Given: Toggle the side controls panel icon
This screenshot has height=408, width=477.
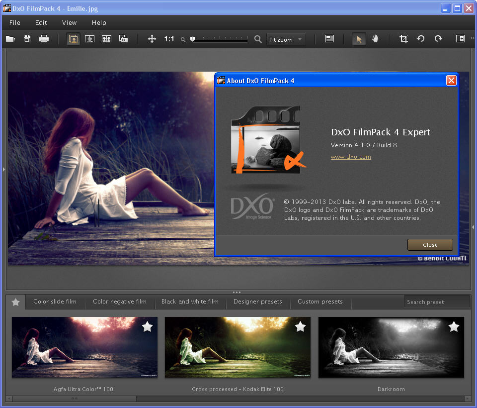Looking at the screenshot, I should (460, 39).
